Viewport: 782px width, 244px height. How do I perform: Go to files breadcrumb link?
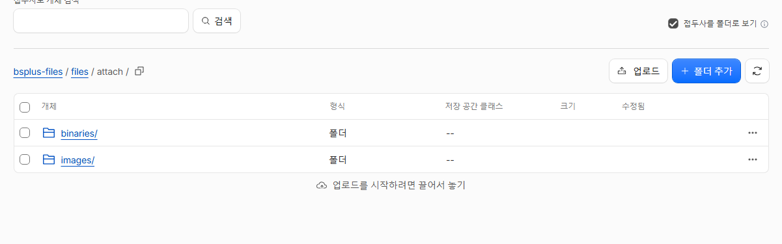[79, 72]
